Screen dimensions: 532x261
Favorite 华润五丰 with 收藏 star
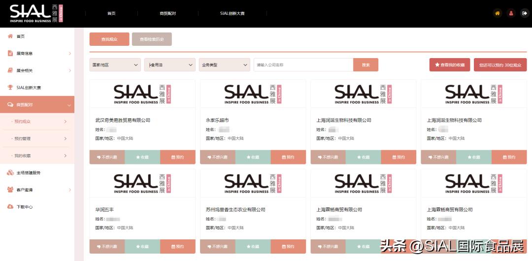(x=142, y=246)
